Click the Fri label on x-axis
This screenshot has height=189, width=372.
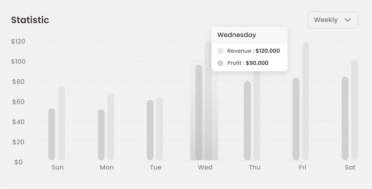click(x=302, y=168)
